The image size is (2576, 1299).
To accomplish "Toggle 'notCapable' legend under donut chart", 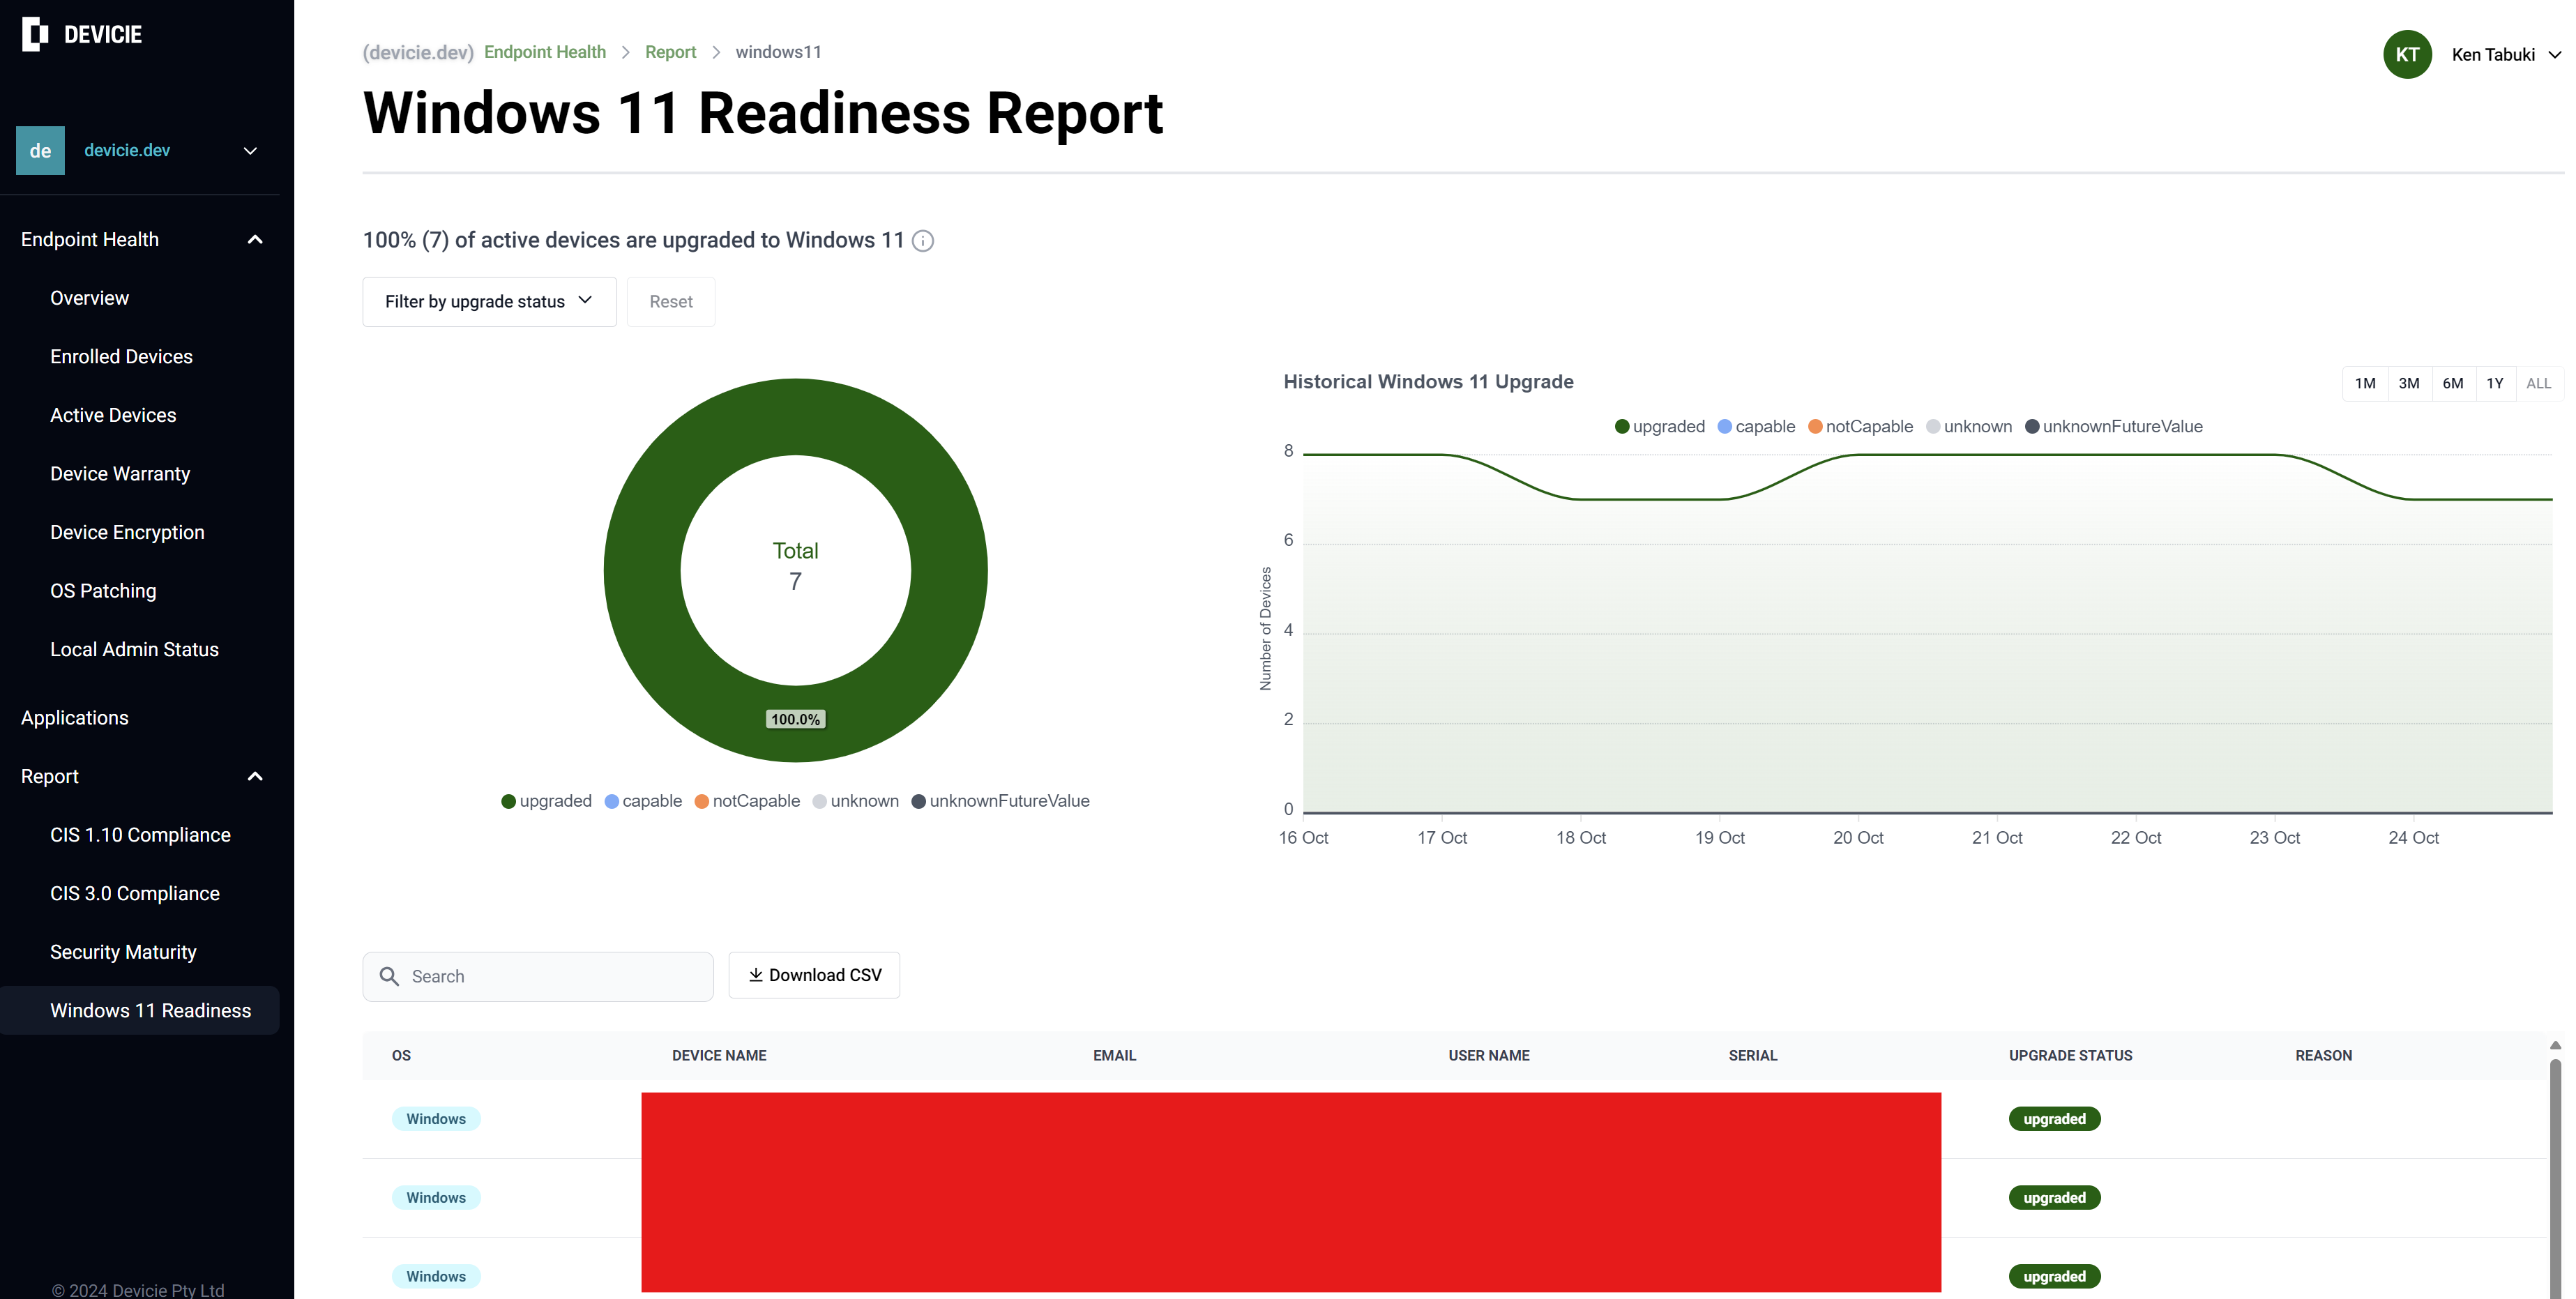I will pos(747,801).
